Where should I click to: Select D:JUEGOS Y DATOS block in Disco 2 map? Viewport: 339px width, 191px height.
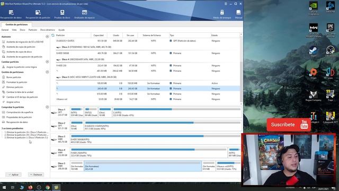163,126
